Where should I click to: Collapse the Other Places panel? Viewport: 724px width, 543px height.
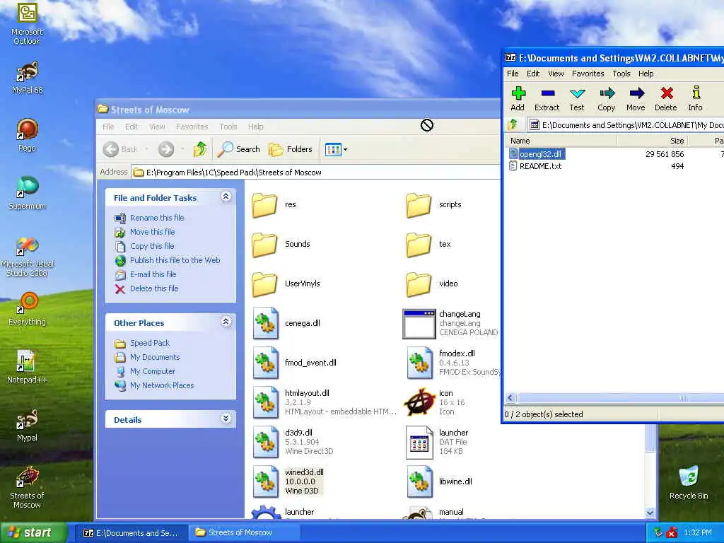point(226,322)
